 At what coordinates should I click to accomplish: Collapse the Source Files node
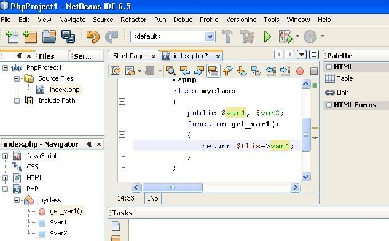click(x=17, y=78)
